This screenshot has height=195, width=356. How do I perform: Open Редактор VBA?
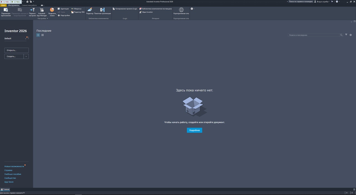tap(78, 12)
